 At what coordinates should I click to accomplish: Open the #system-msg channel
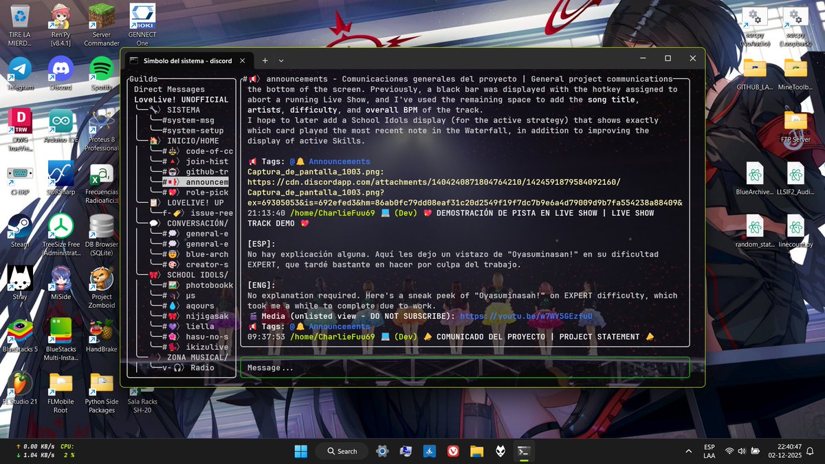[188, 120]
